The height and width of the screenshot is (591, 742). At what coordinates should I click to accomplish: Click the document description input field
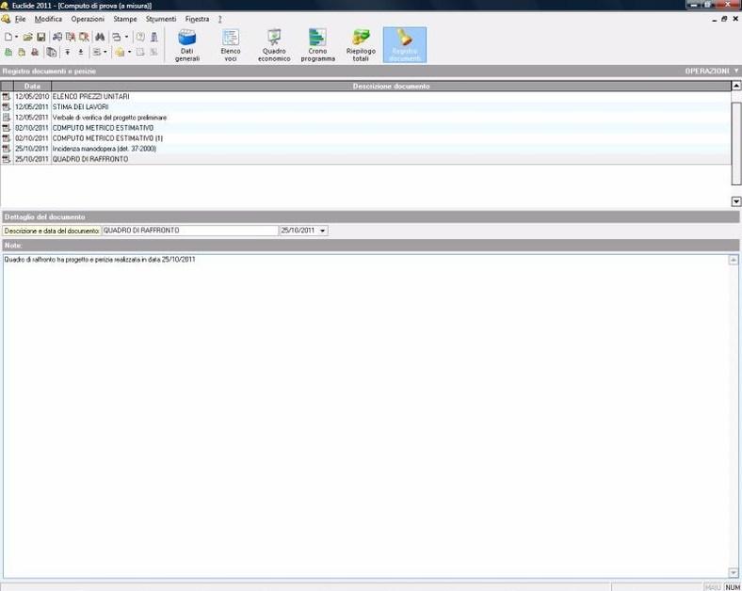coord(188,231)
